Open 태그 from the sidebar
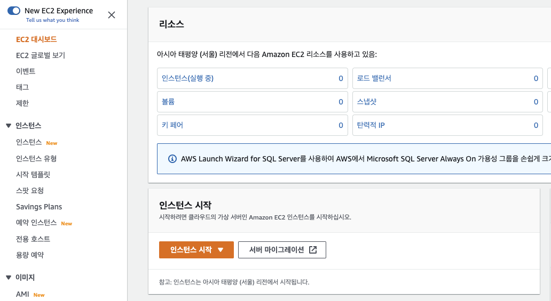551x301 pixels. point(22,87)
